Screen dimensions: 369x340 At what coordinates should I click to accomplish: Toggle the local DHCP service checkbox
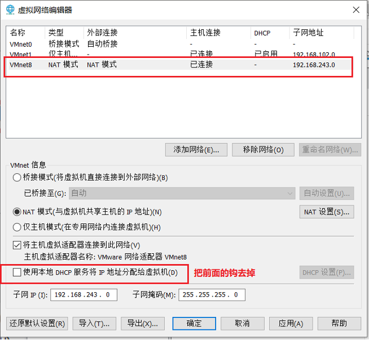17,272
